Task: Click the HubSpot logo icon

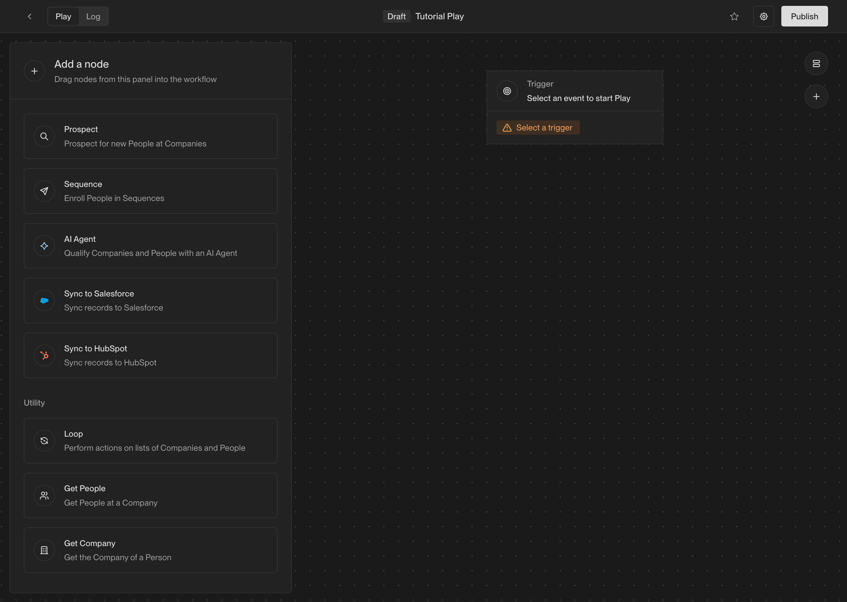Action: coord(44,356)
